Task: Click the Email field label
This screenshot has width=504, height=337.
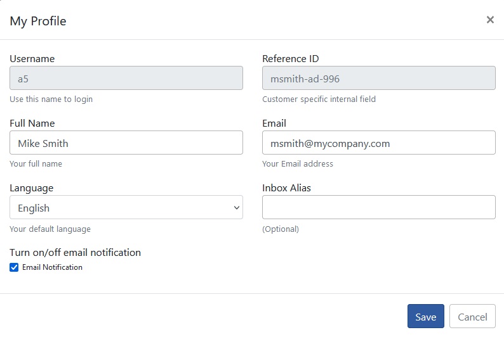Action: (274, 123)
